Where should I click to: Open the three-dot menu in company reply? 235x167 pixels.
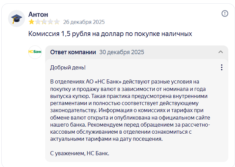click(x=222, y=67)
